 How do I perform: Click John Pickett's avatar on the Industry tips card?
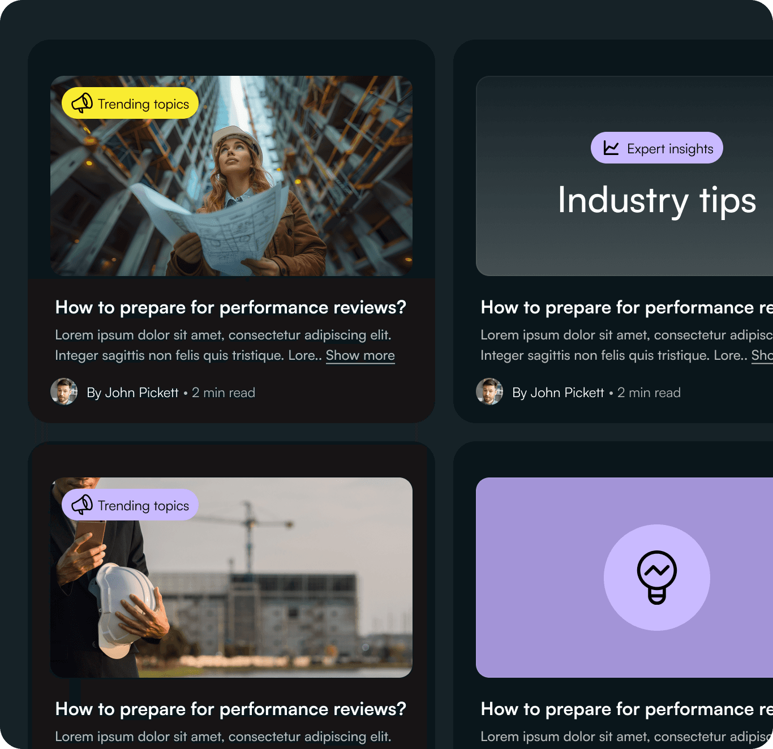(x=489, y=391)
